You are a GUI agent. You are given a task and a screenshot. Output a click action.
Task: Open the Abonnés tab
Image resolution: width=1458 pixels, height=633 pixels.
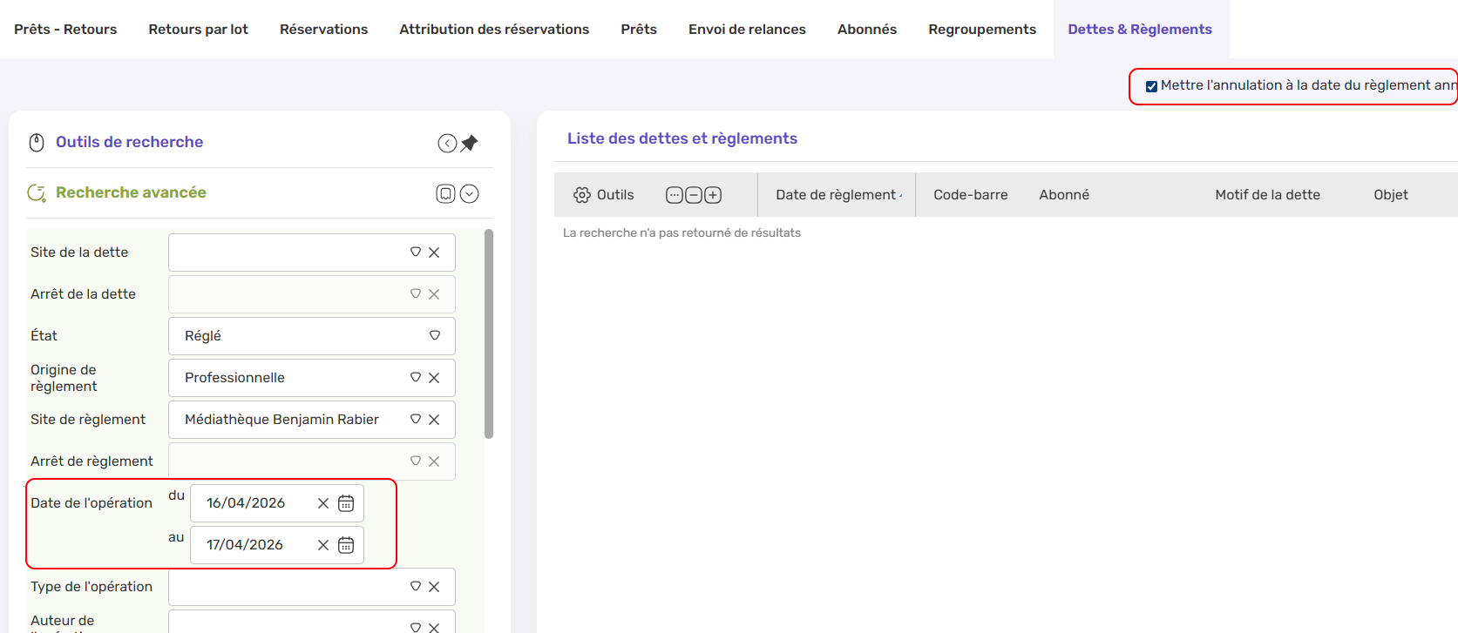click(867, 30)
